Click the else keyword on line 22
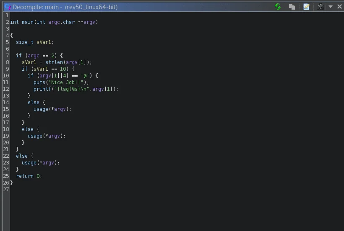 pos(22,156)
